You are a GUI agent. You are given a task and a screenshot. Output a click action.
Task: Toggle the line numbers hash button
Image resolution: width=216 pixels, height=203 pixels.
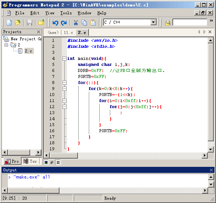pos(58,162)
